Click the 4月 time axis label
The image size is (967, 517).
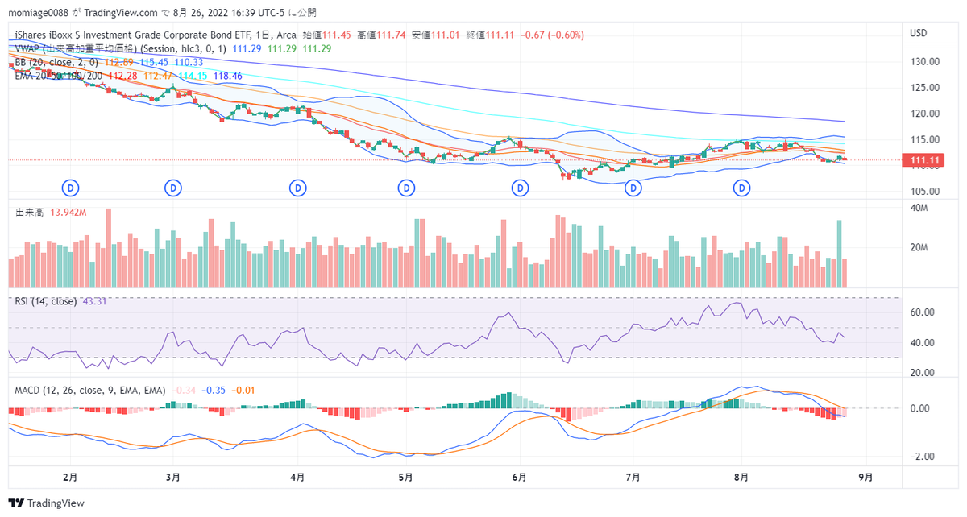(x=298, y=477)
